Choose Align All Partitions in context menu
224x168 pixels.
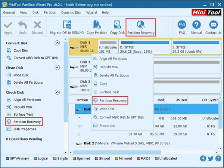tap(122, 59)
